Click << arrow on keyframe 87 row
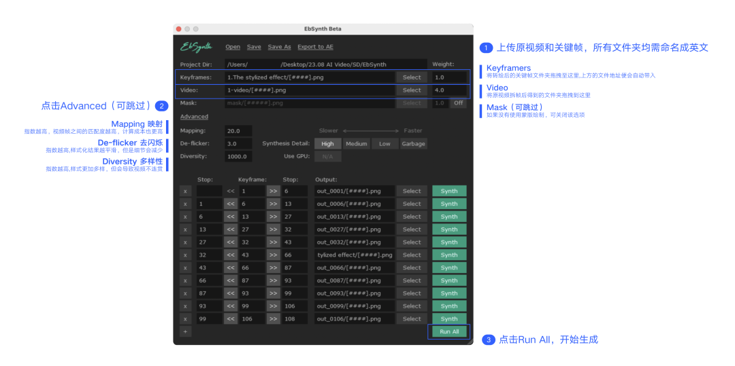Viewport: 735px width, 366px height. point(230,280)
